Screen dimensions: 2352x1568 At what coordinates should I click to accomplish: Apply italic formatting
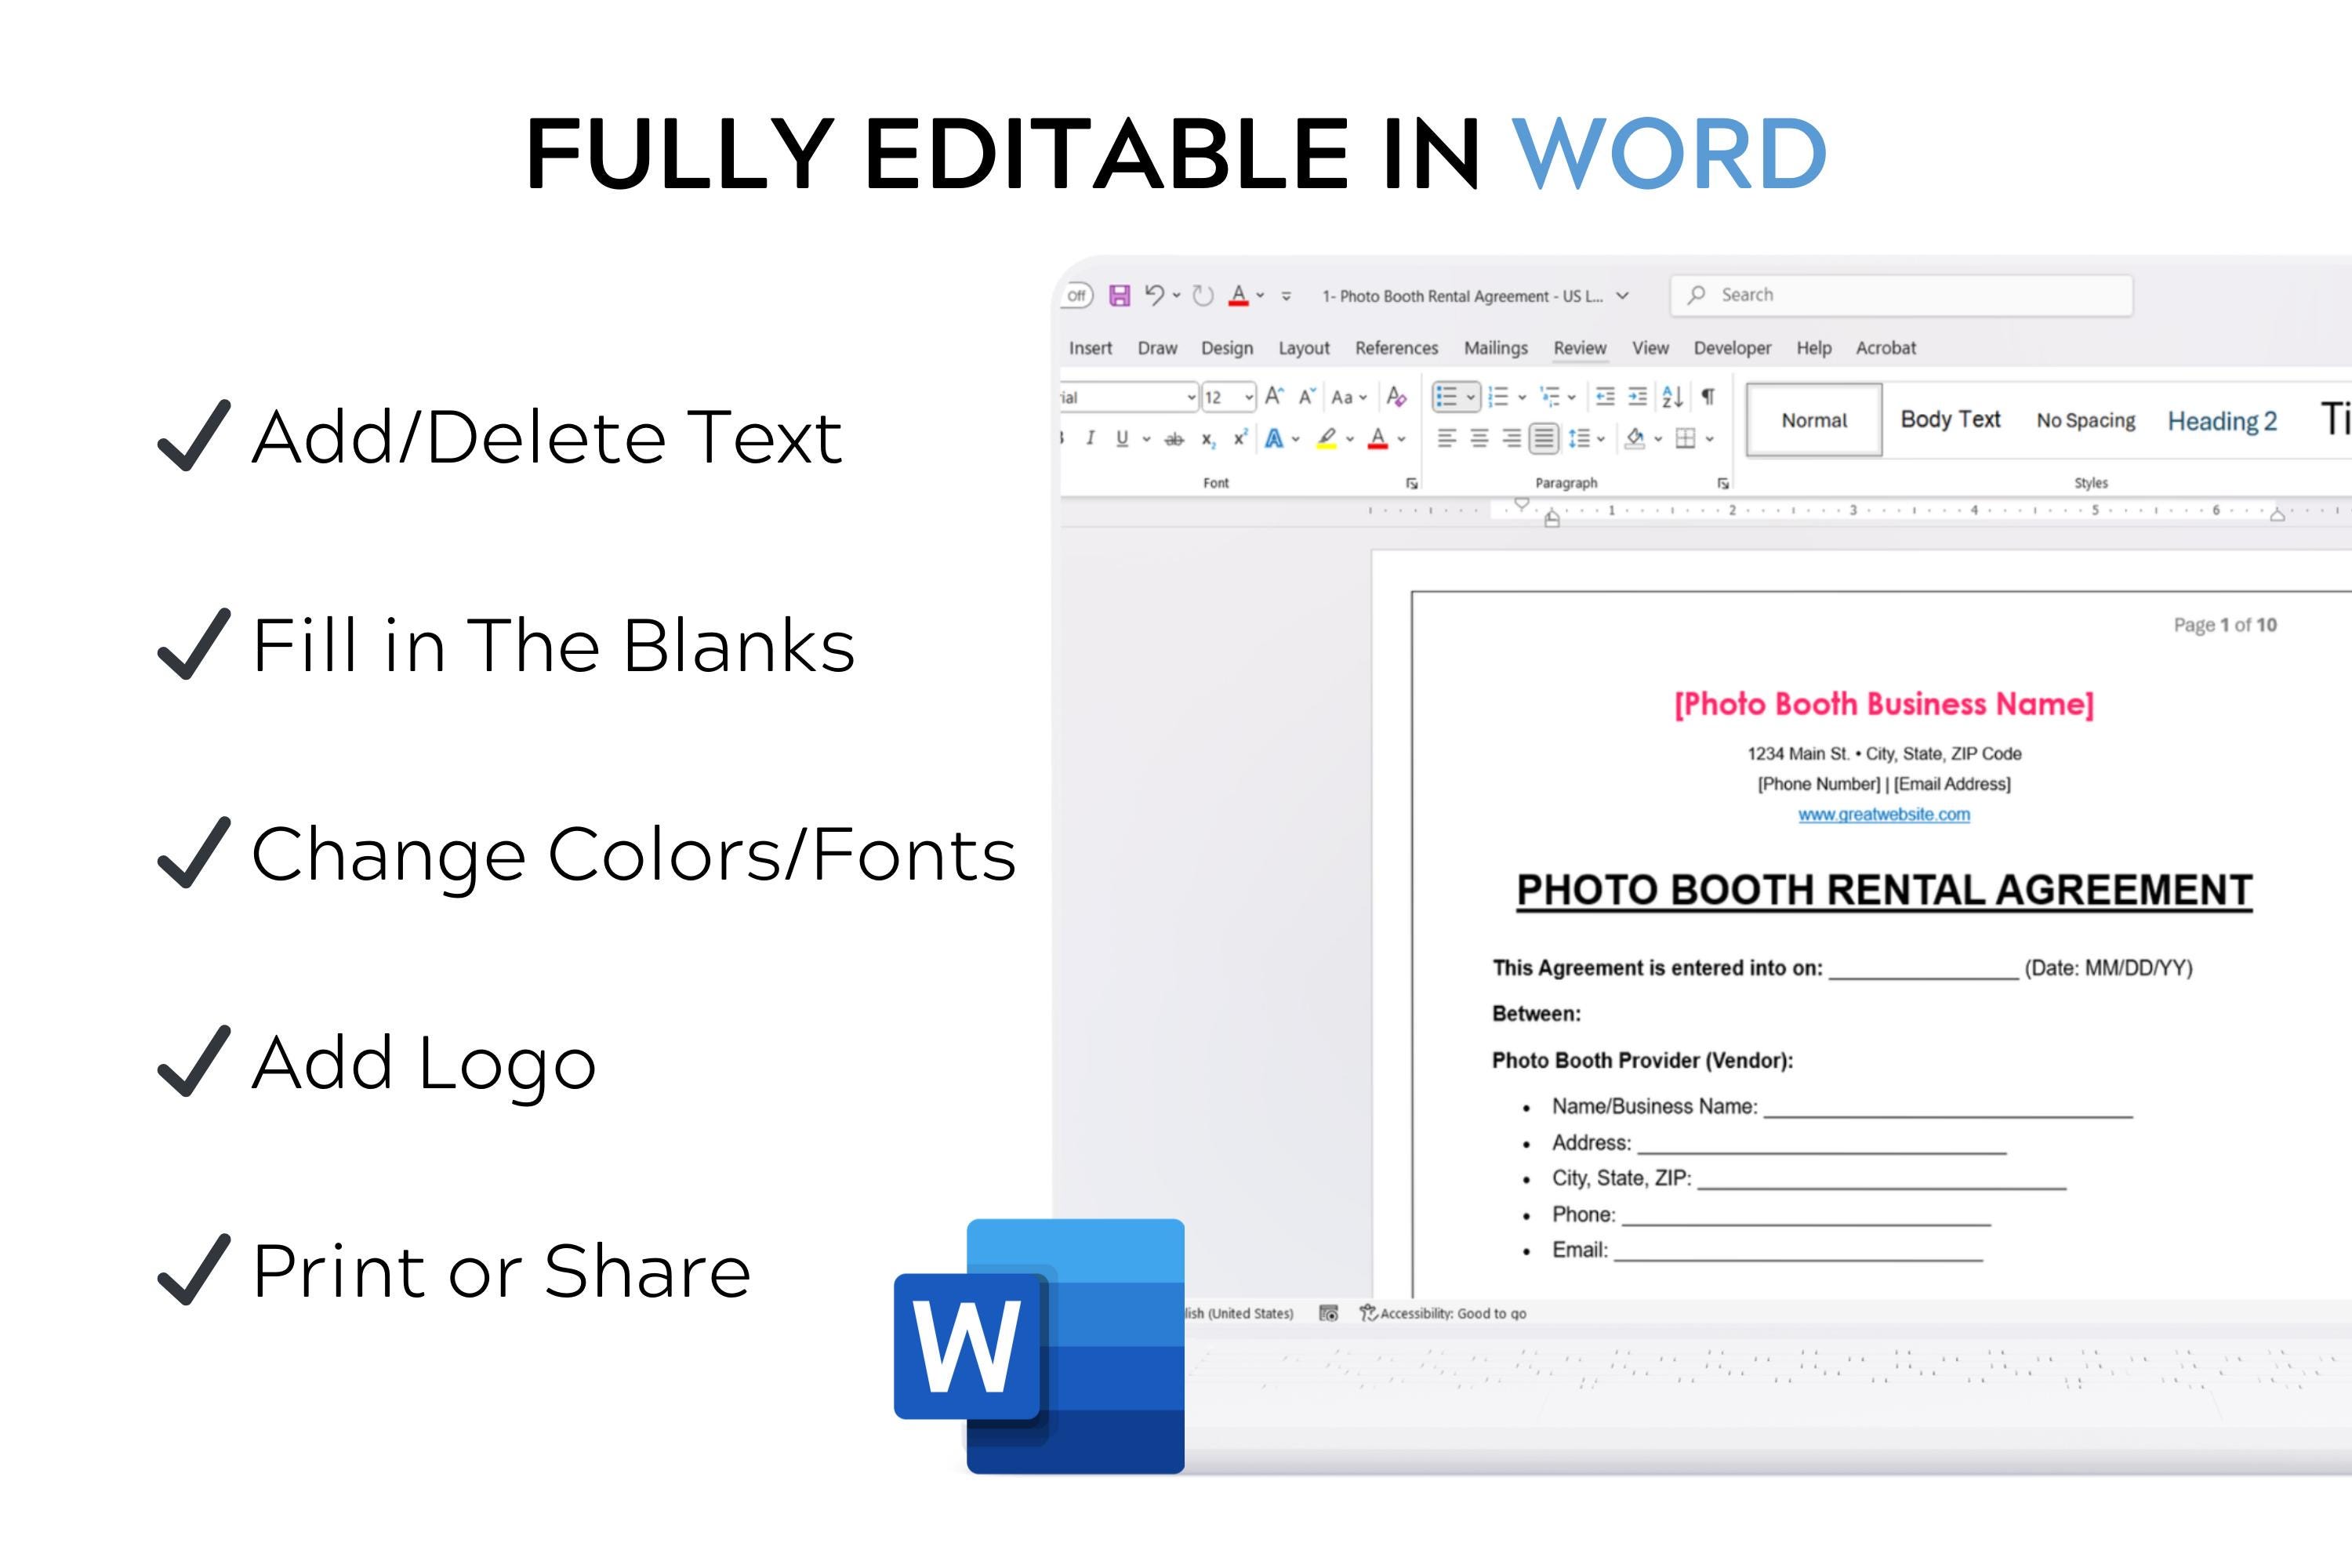[x=1090, y=438]
